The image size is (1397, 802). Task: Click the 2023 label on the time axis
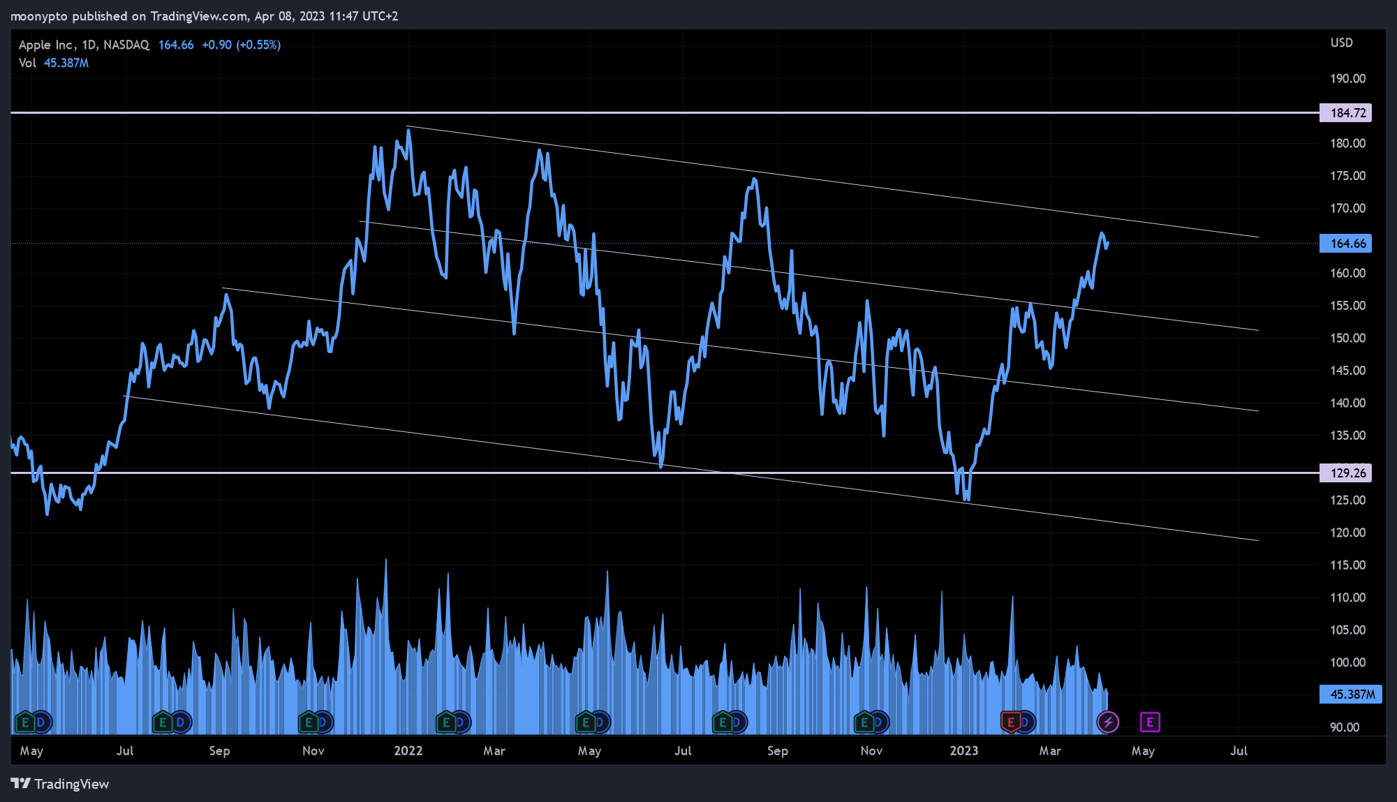(964, 751)
